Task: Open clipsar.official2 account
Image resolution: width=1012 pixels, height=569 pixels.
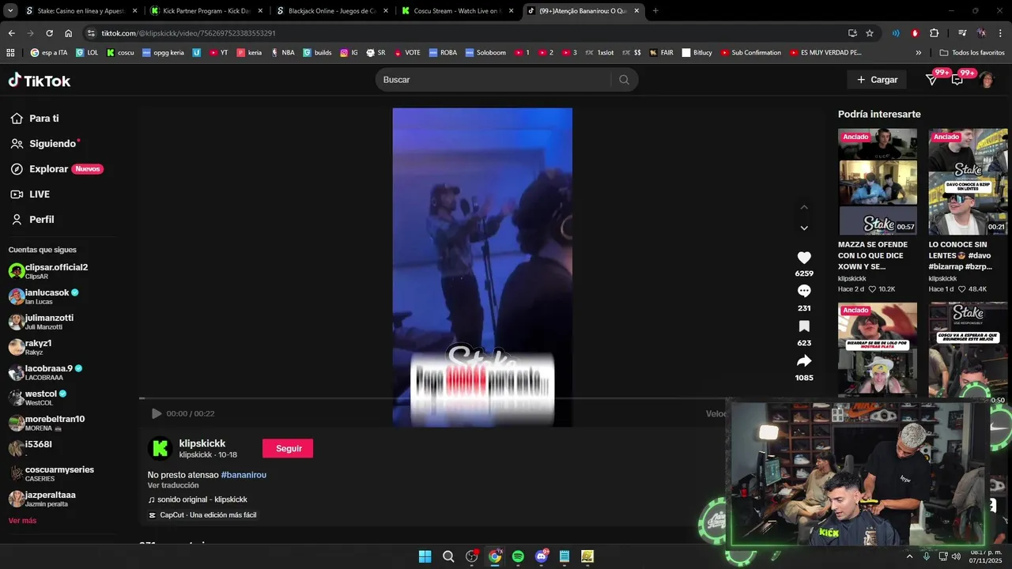Action: 48,271
